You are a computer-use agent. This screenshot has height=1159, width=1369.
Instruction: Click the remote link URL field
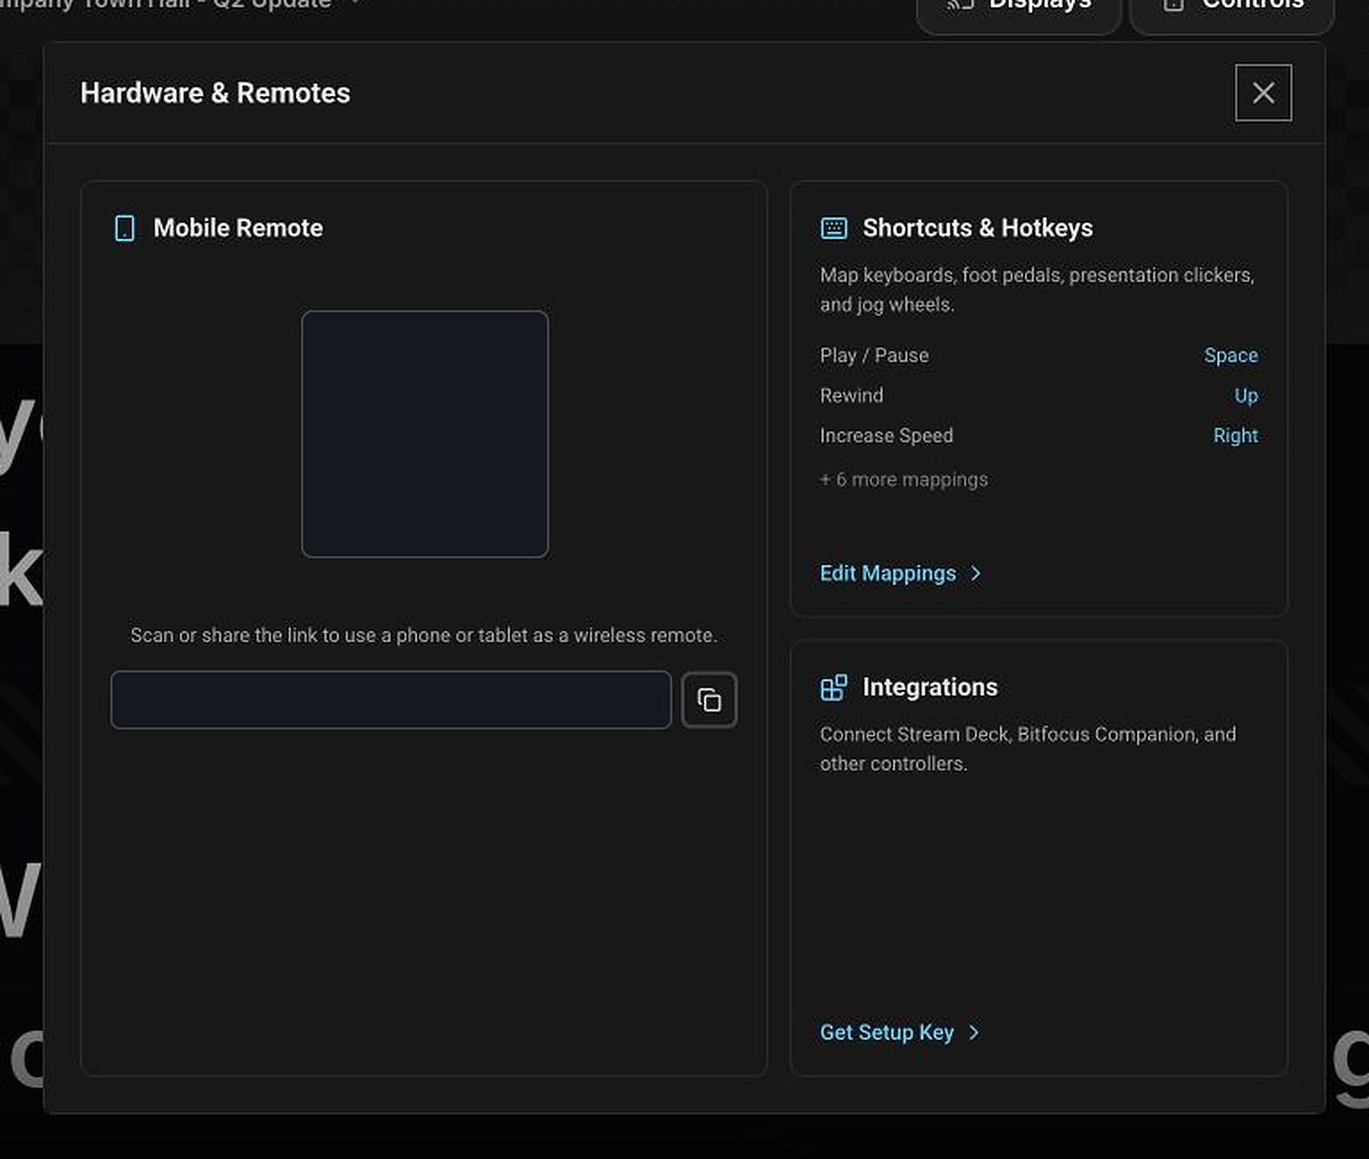point(390,700)
